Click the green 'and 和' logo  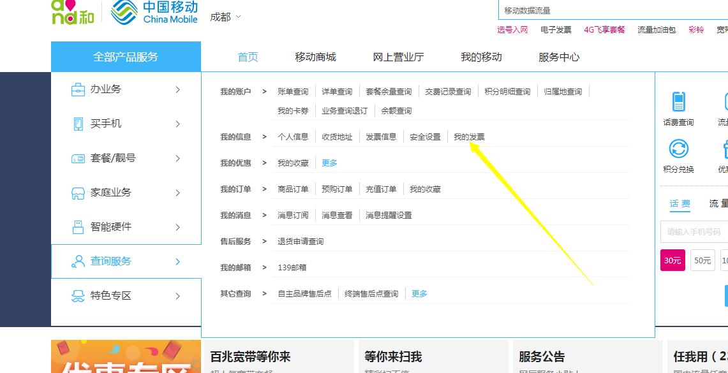[x=73, y=12]
